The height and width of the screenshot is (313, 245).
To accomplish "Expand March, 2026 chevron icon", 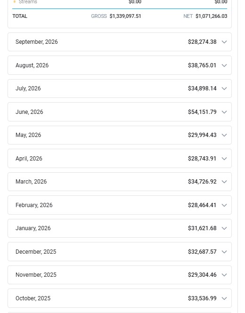I will 224,182.
